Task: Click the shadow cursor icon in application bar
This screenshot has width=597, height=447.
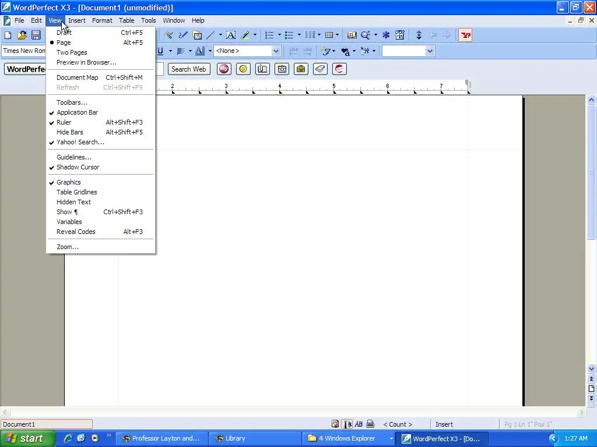Action: (x=347, y=424)
